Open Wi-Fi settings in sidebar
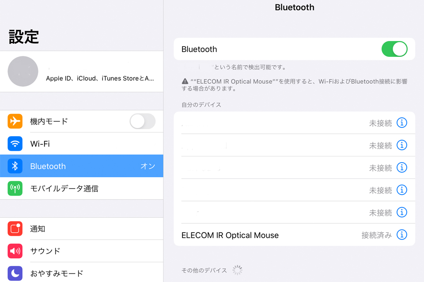 (82, 144)
